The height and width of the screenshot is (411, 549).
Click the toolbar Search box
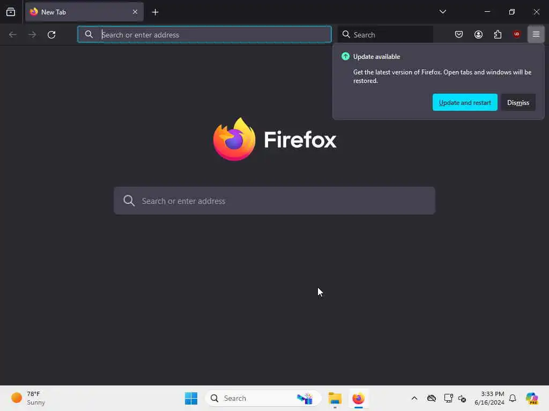click(x=385, y=35)
